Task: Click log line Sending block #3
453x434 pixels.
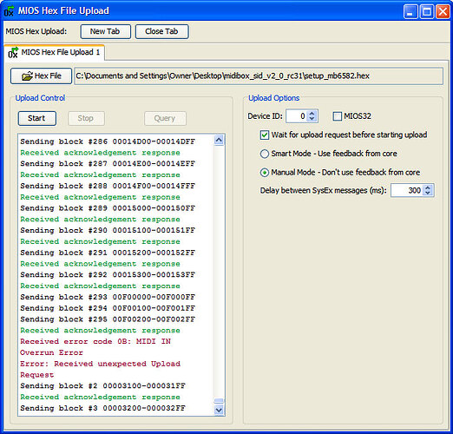Action: (x=102, y=408)
